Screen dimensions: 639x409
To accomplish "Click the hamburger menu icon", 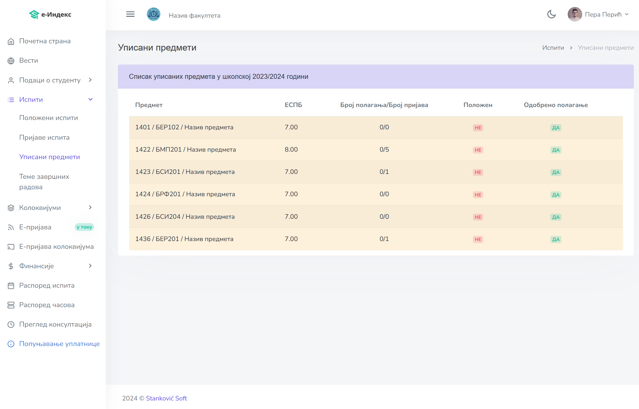I will 130,14.
